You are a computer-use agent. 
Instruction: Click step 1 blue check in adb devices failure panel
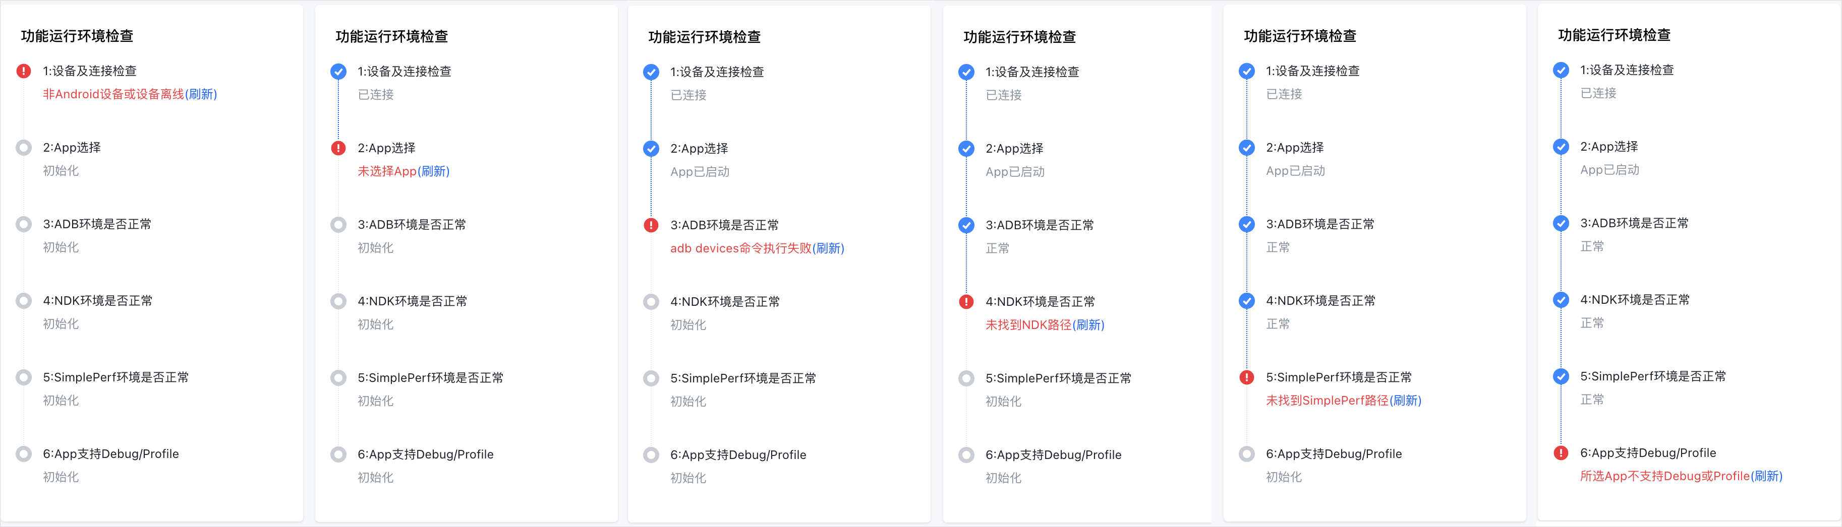[651, 72]
